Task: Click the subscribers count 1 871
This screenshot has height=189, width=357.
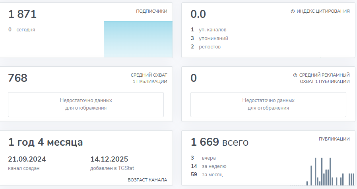Action: click(x=22, y=14)
